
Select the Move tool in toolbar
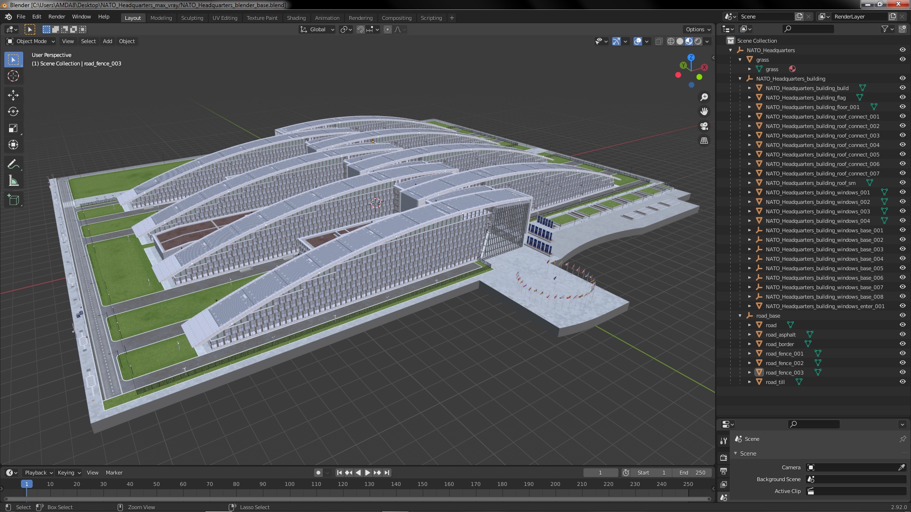coord(13,95)
